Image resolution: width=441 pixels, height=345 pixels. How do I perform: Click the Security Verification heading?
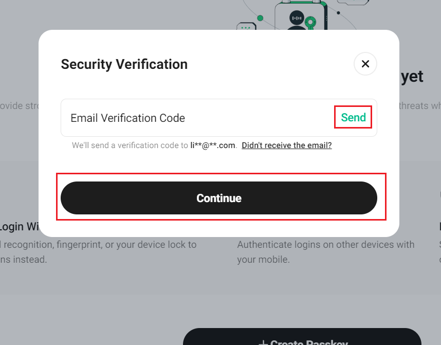click(124, 64)
